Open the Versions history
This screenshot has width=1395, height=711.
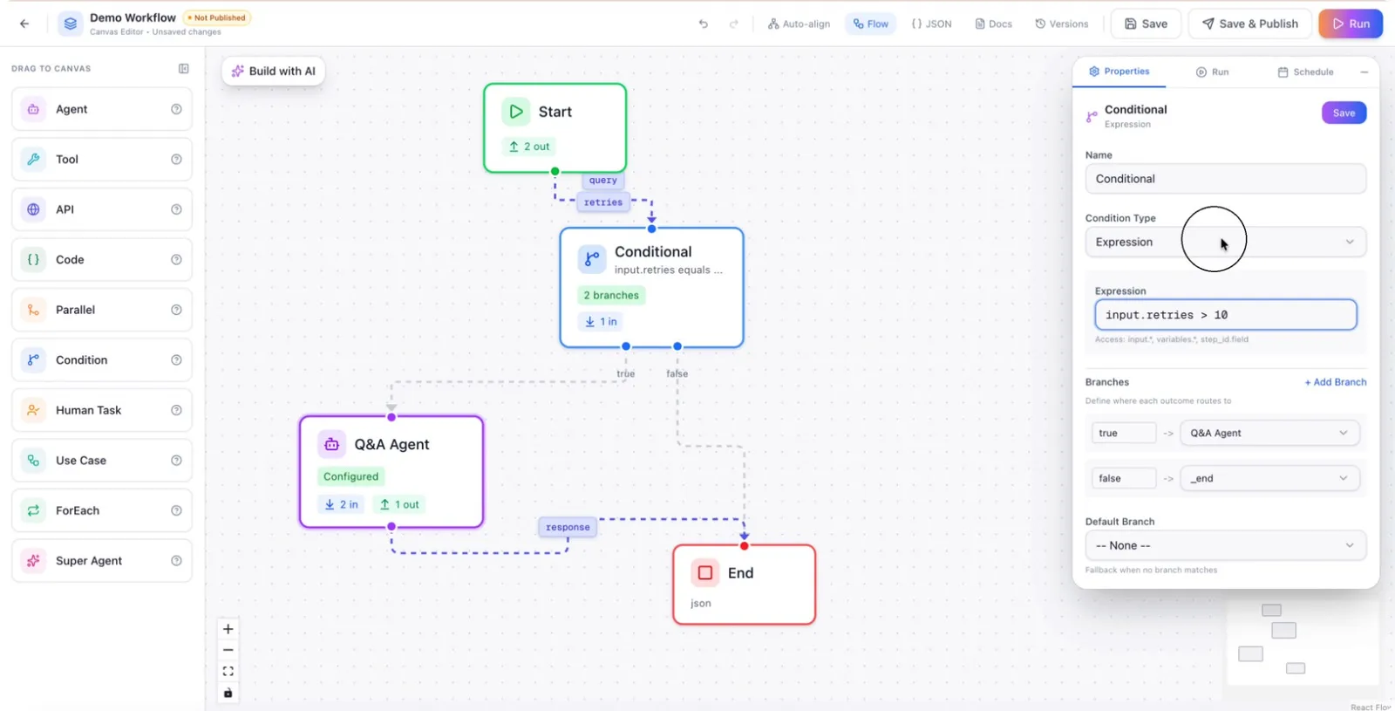(x=1061, y=24)
